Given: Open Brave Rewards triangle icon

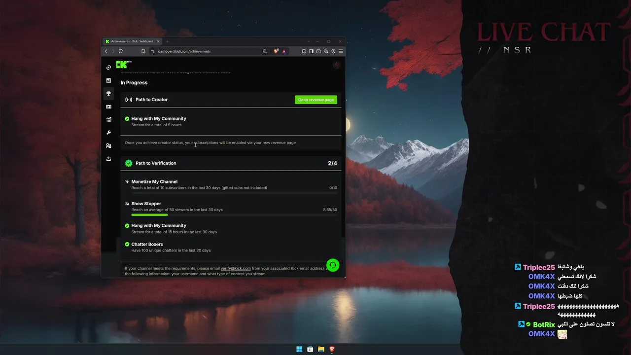Looking at the screenshot, I should 284,51.
